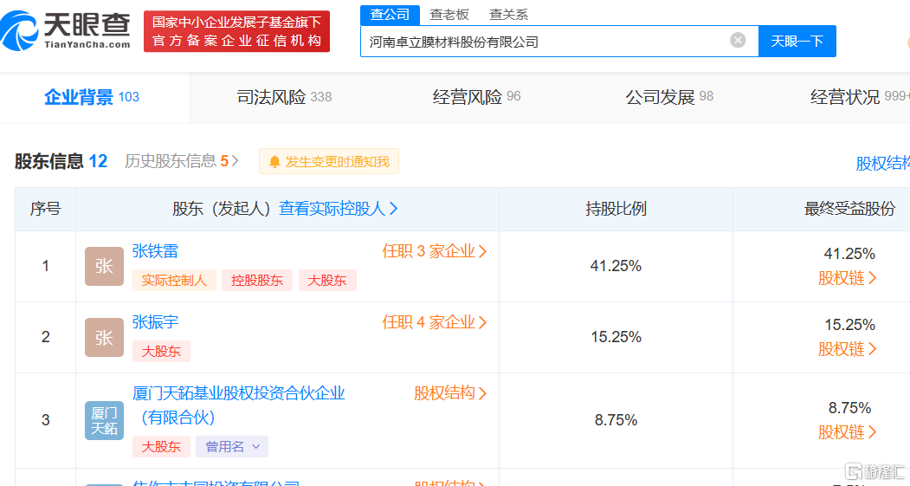Open the 企业背景 tab
This screenshot has width=910, height=486.
[92, 97]
